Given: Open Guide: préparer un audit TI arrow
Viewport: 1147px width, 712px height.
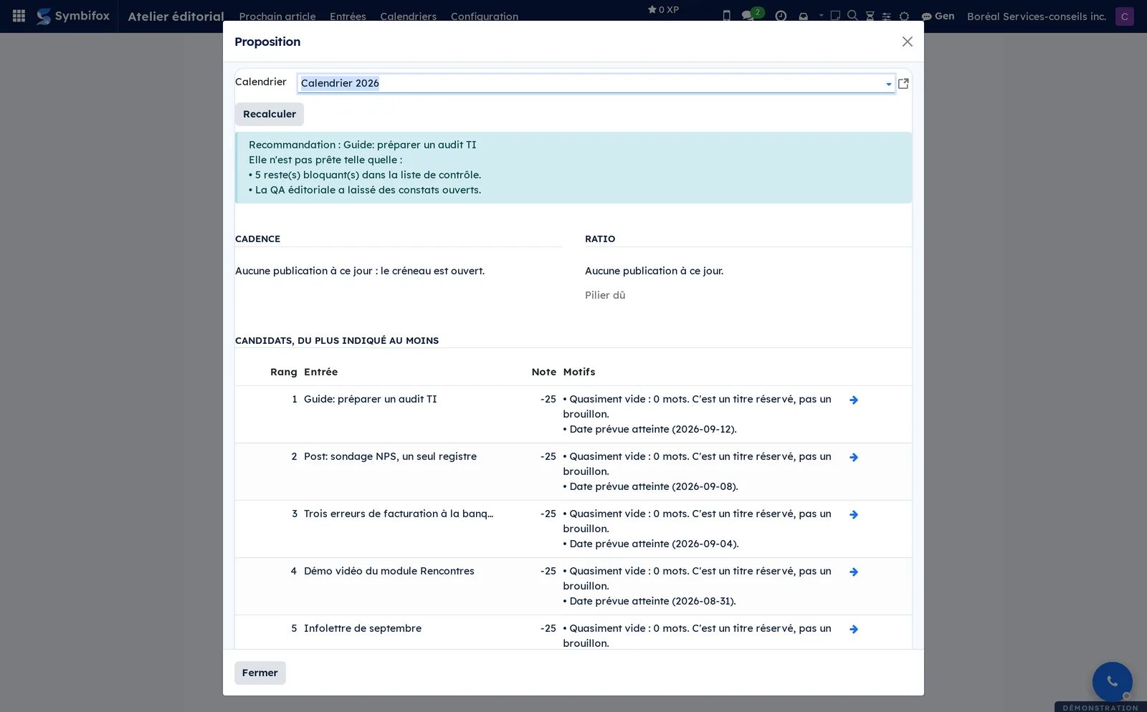Looking at the screenshot, I should pos(854,400).
